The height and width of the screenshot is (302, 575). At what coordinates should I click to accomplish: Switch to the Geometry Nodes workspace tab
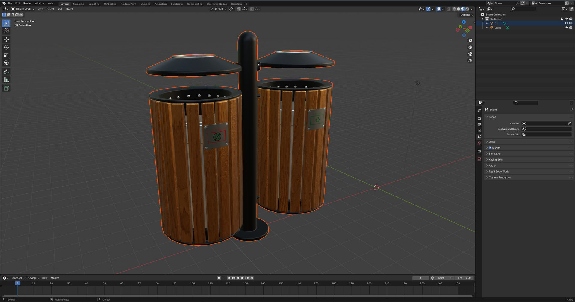coord(217,4)
